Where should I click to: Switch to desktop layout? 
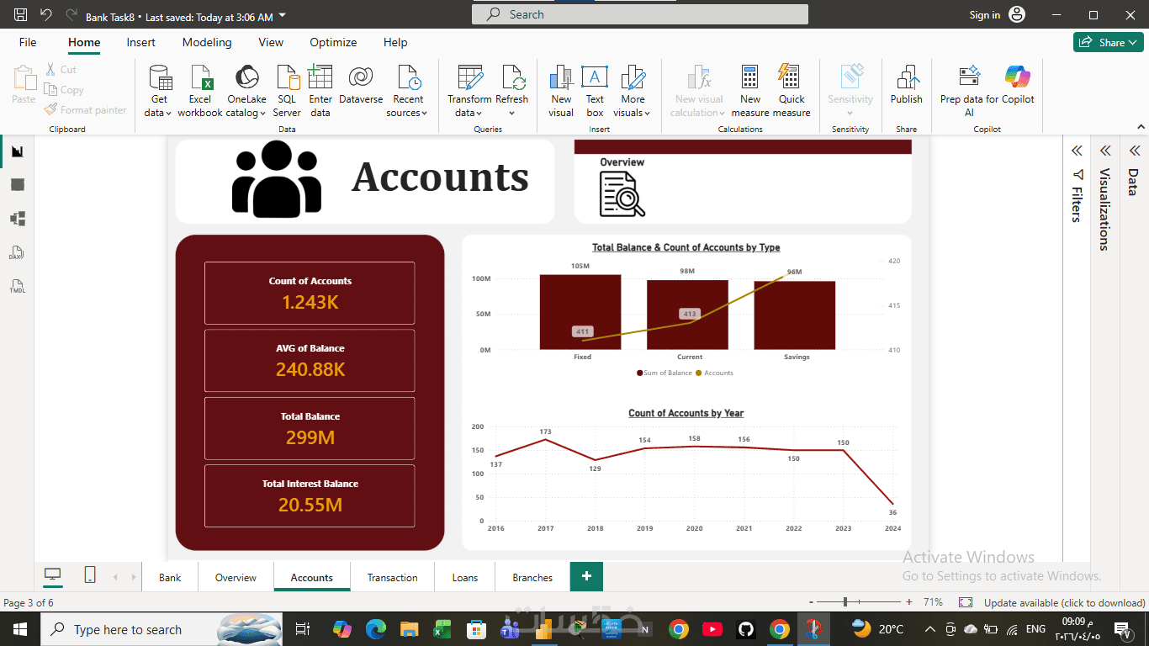(x=53, y=575)
